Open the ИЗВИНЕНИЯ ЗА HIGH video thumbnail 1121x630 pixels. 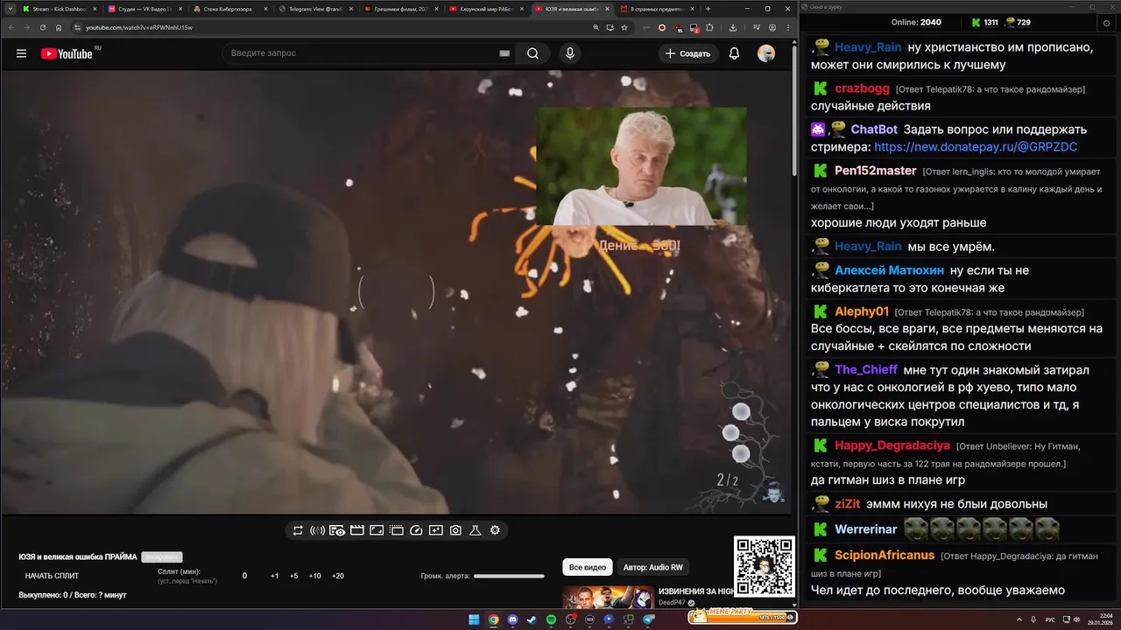coord(608,597)
